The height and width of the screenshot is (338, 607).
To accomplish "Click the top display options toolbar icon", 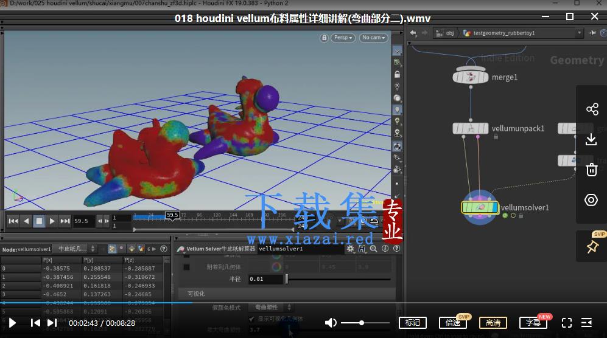I will click(x=397, y=50).
